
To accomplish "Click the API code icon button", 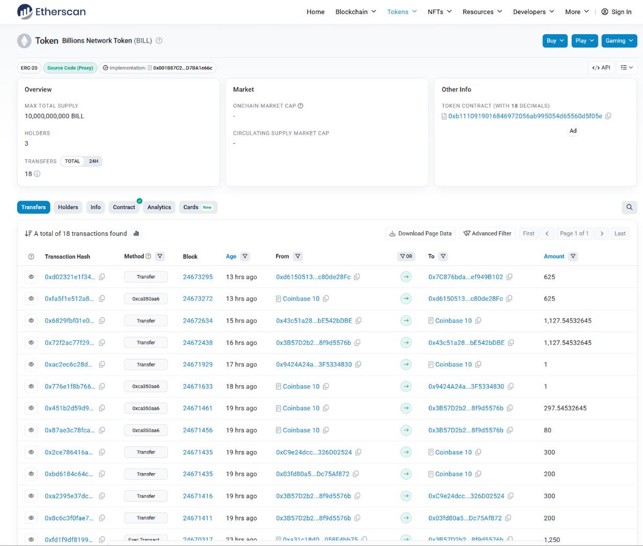I will tap(601, 68).
